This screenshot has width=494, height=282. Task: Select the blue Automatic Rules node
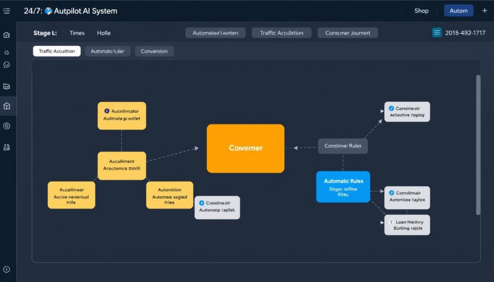[343, 186]
